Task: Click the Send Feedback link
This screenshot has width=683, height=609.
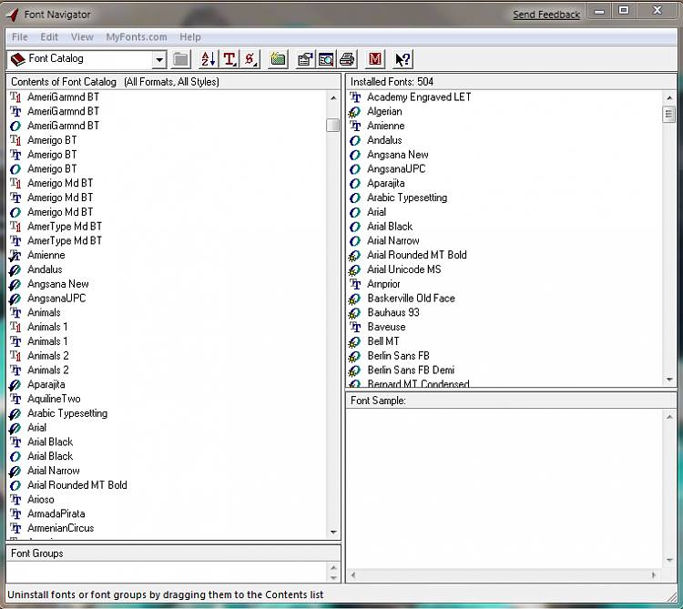Action: pos(546,15)
